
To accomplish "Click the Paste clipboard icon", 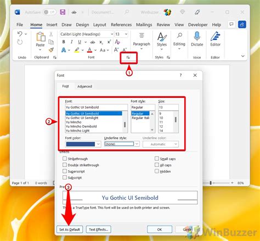I will tap(41, 37).
